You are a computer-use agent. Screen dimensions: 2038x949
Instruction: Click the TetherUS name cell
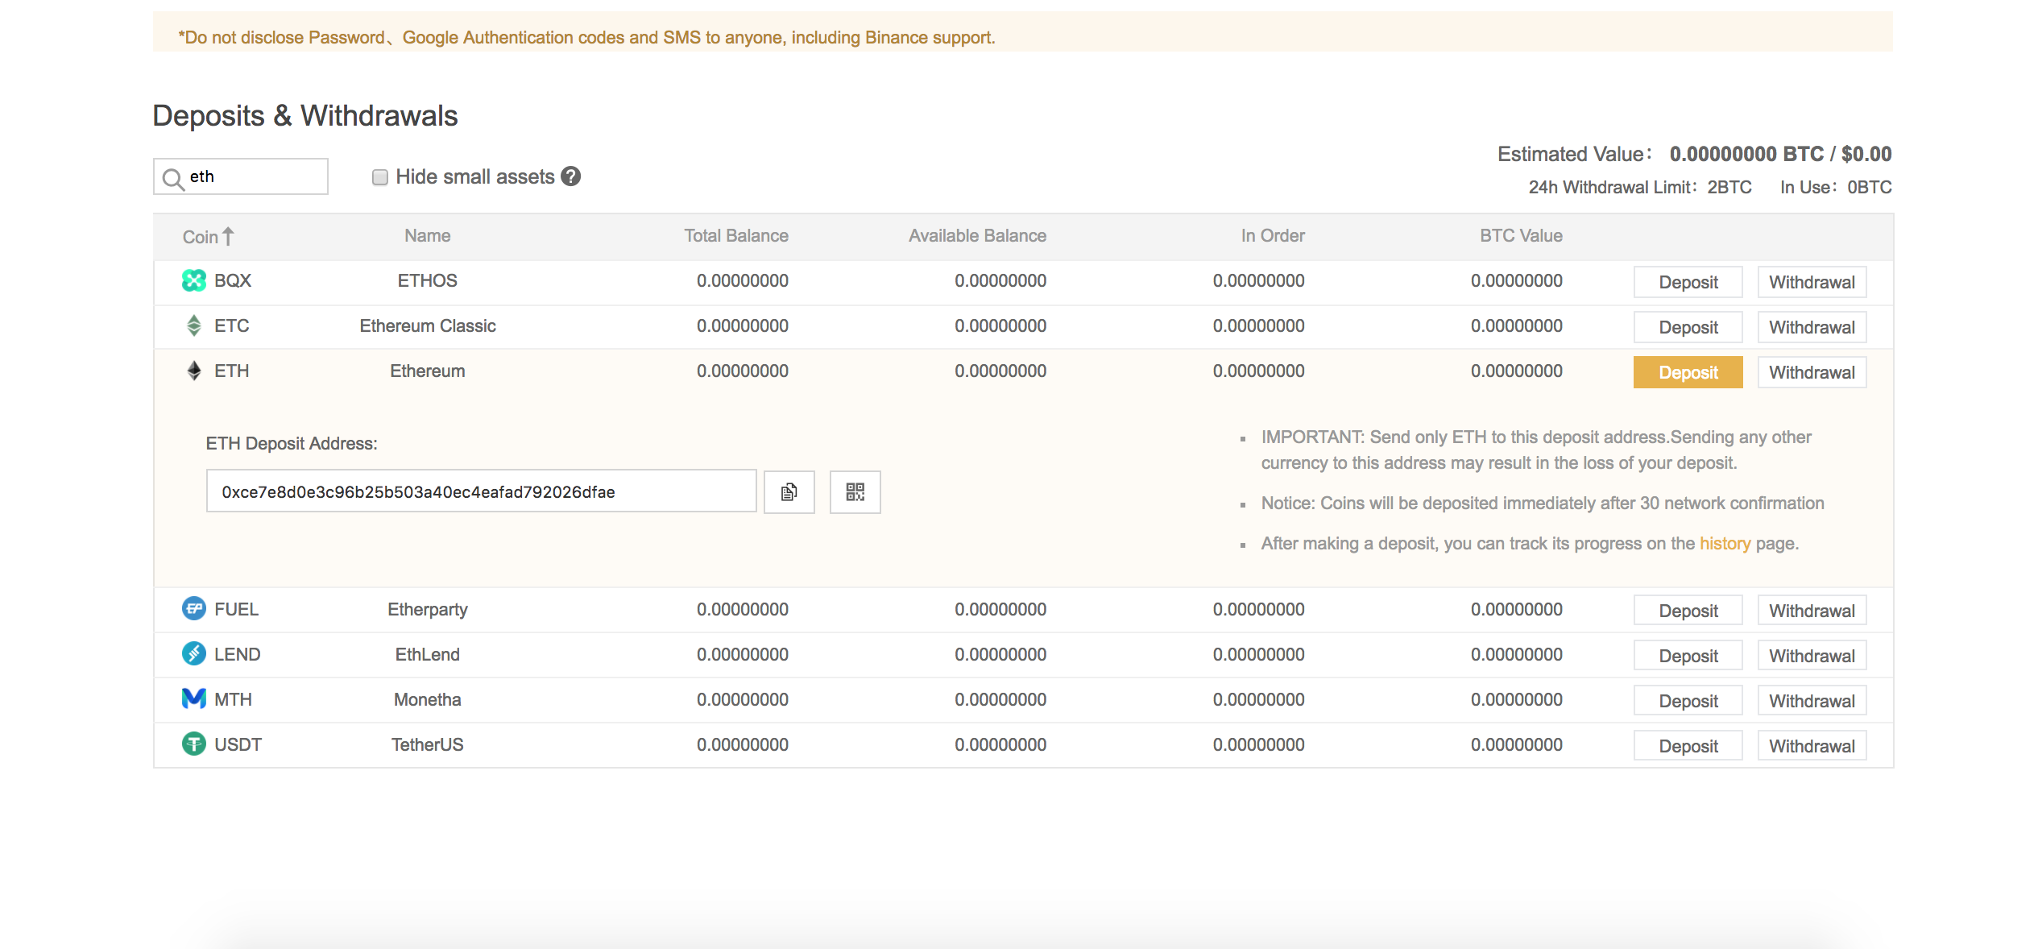[428, 744]
